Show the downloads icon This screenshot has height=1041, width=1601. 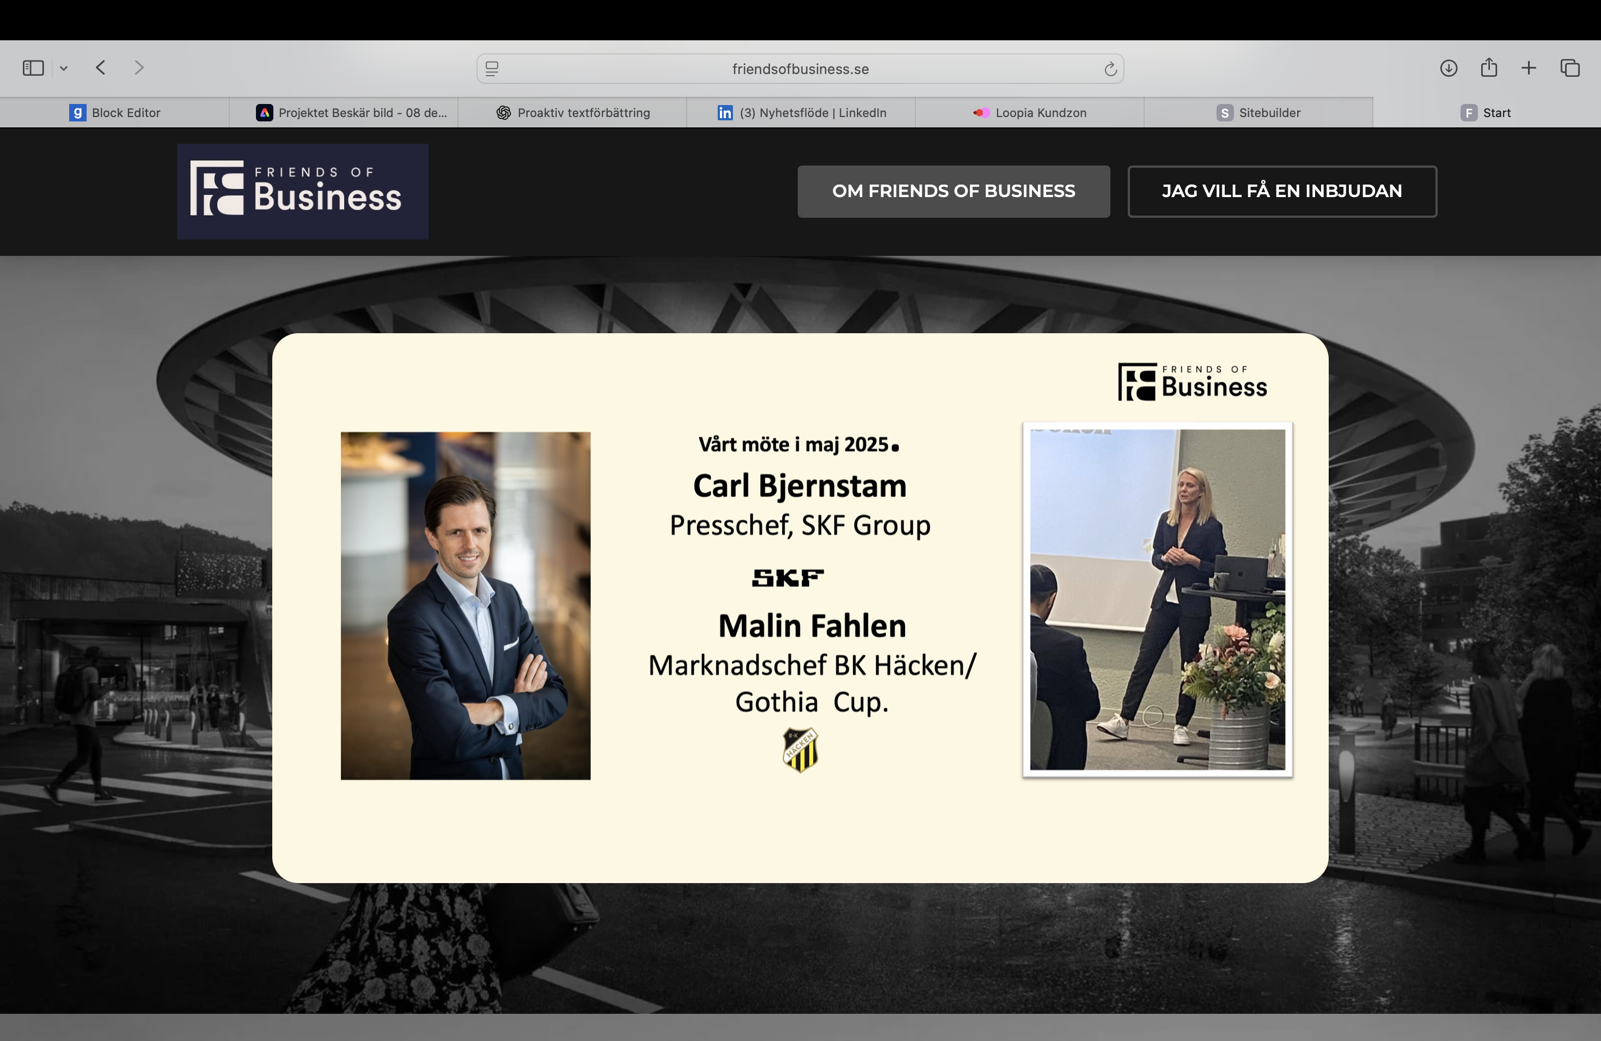pyautogui.click(x=1449, y=68)
